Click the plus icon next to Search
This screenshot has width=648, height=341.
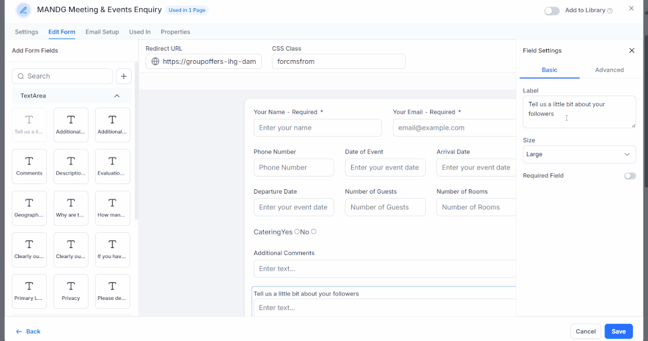(x=123, y=76)
